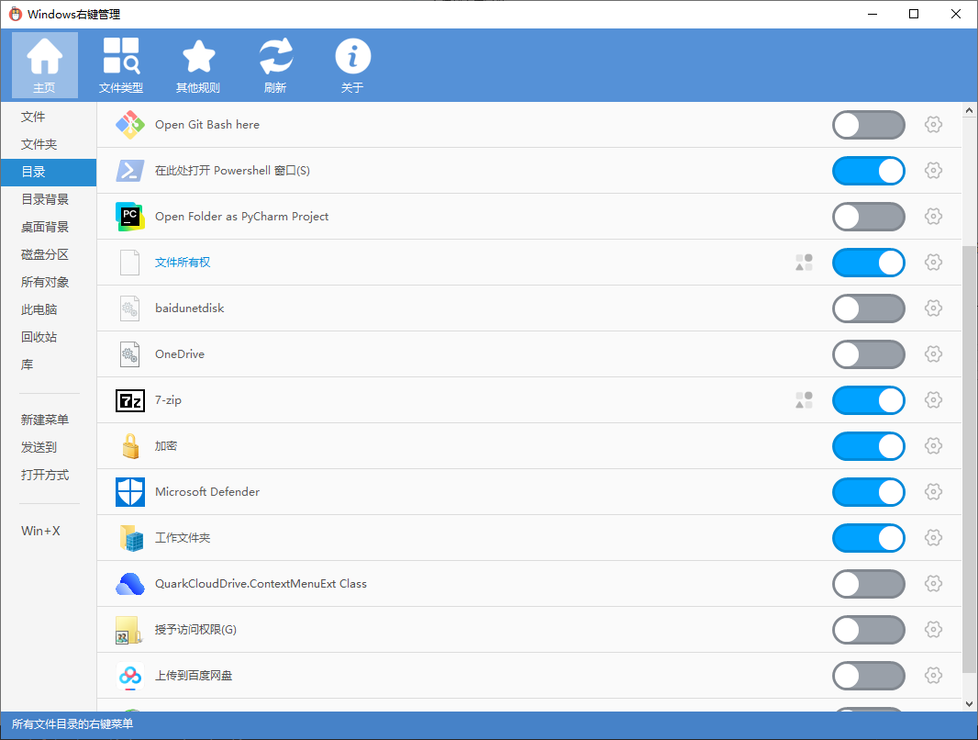Viewport: 978px width, 740px height.
Task: Enable the Open Git Bash here toggle
Action: (868, 125)
